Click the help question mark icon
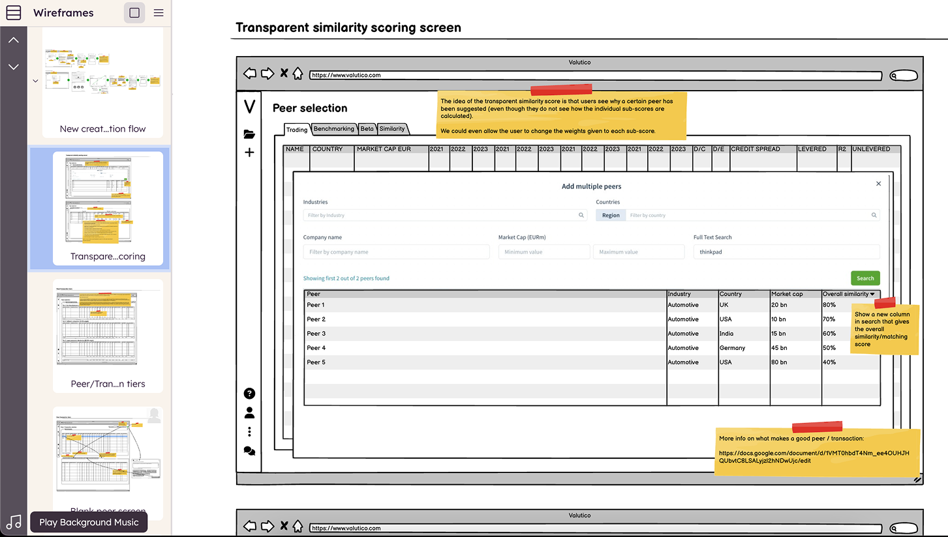Screen dimensions: 948x537 249,394
